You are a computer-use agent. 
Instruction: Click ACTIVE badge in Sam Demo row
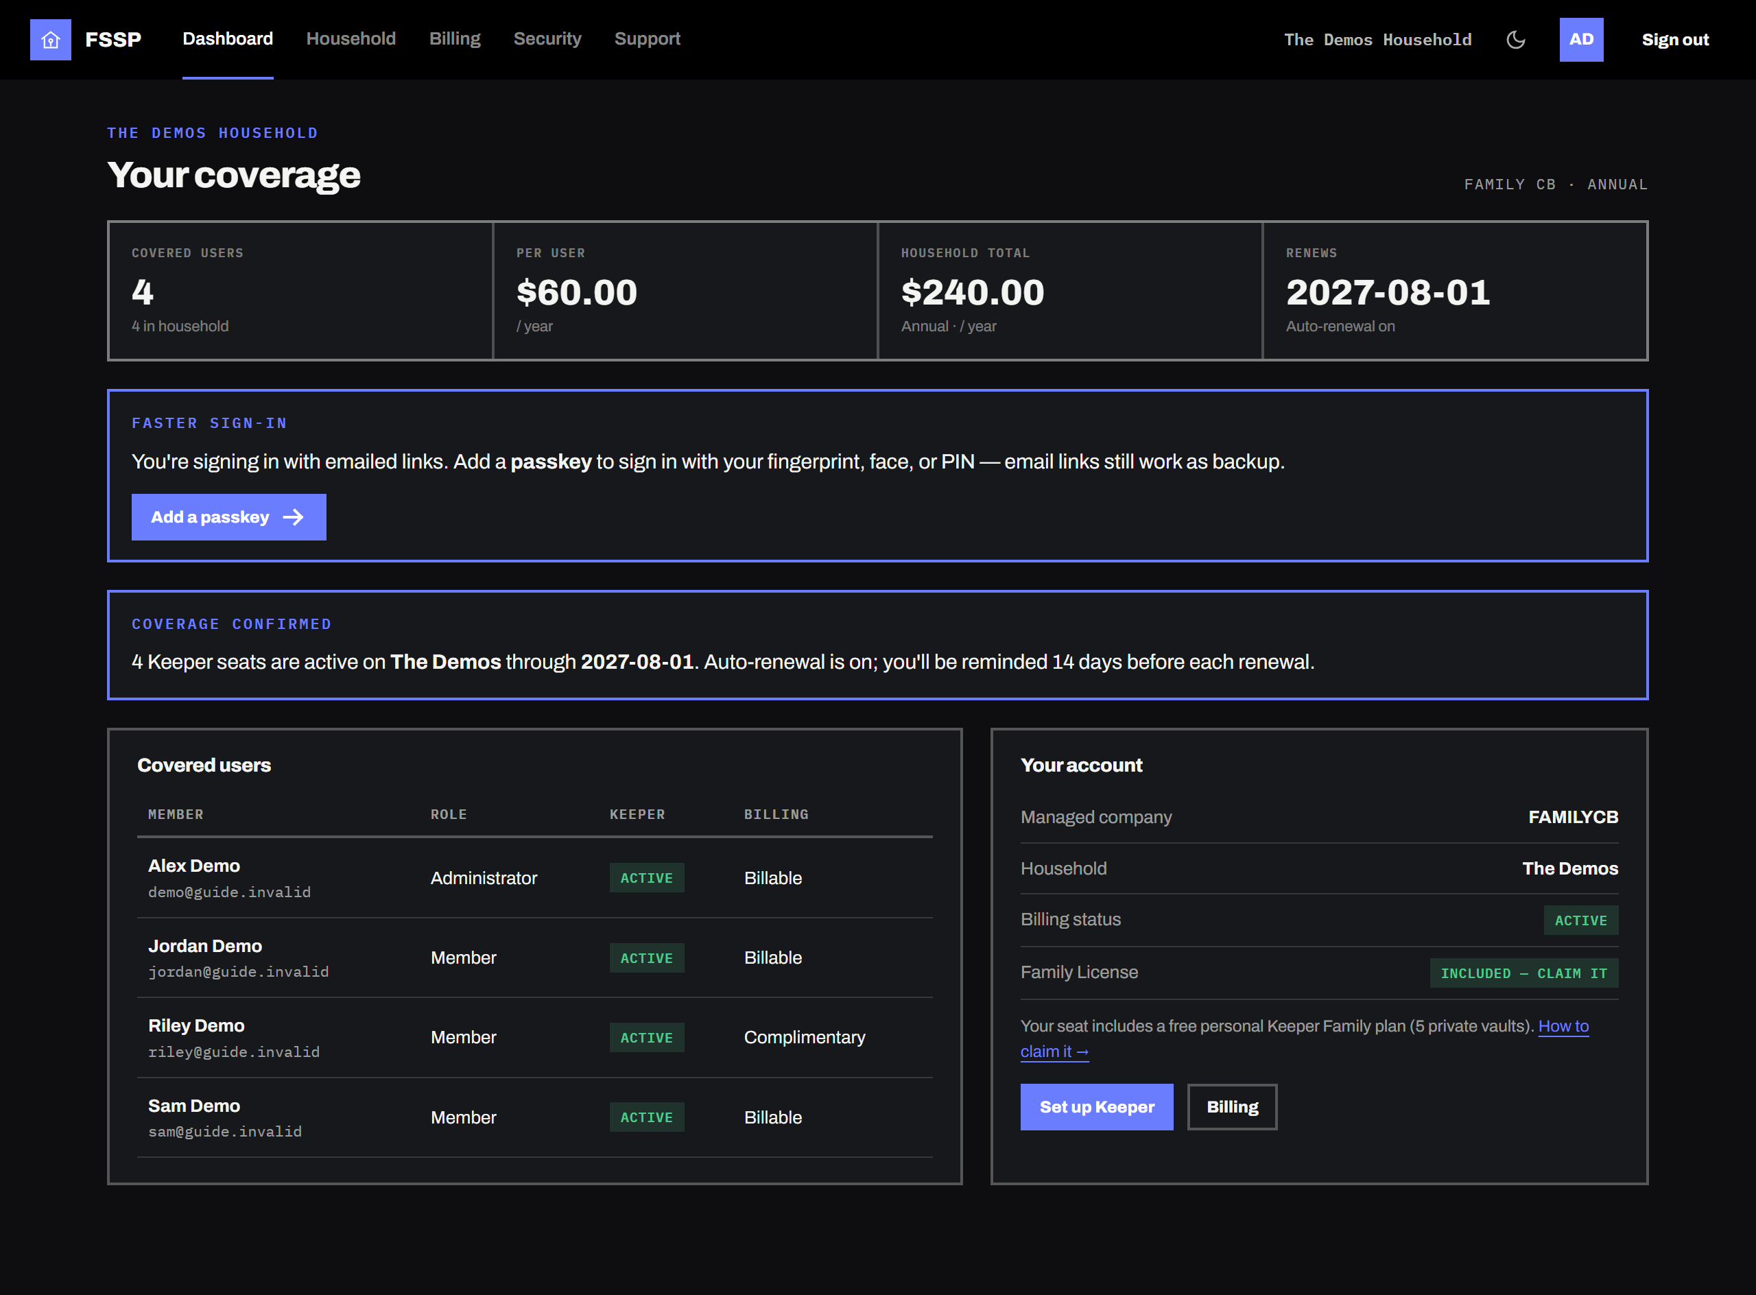[x=646, y=1116]
